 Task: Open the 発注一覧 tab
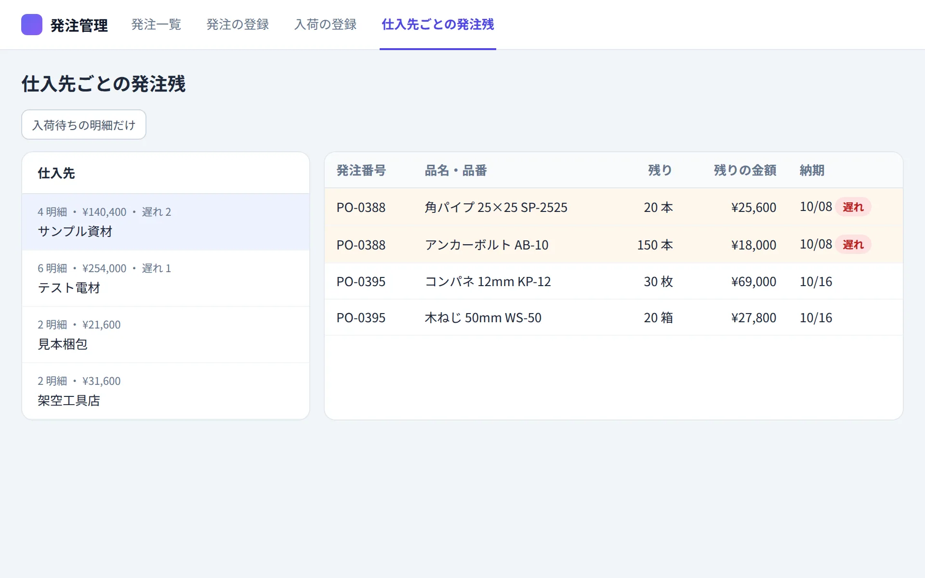156,25
